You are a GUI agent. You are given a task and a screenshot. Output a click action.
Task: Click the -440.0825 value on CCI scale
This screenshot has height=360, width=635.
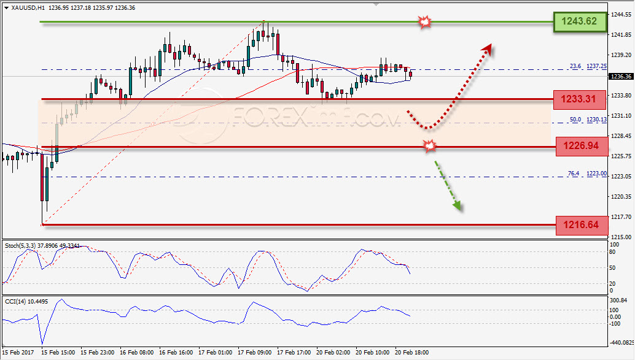tap(622, 343)
